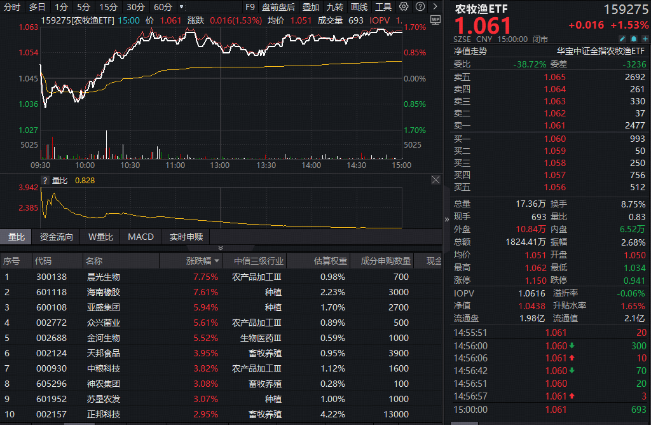This screenshot has width=651, height=425.
Task: Open the settings gear icon on the toolbar
Action: click(x=404, y=6)
